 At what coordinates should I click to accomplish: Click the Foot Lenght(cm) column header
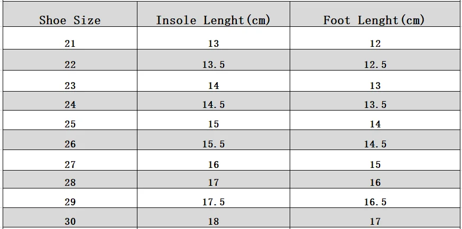tap(374, 21)
